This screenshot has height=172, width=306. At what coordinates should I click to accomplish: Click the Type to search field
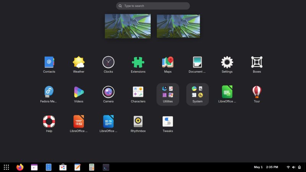click(153, 6)
